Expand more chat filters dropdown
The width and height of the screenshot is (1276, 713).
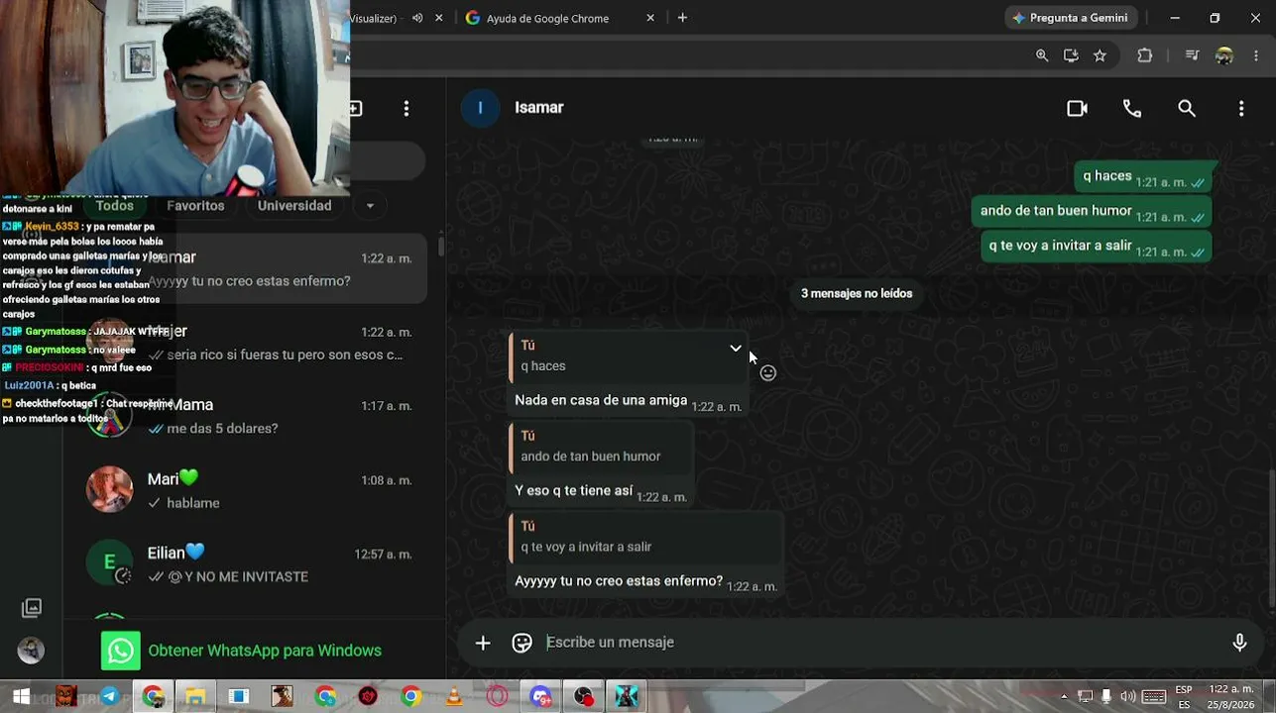[x=370, y=206]
